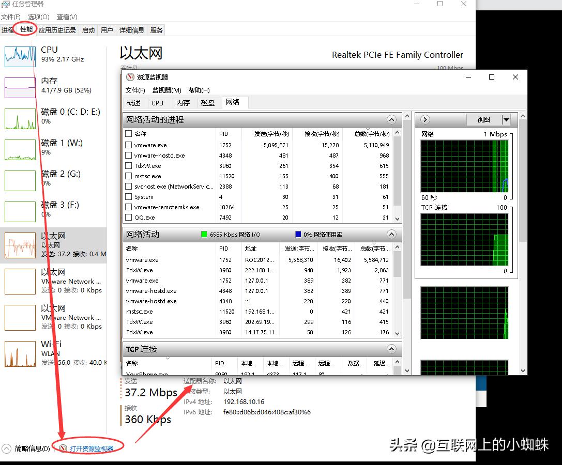Check the mstsc.exe process checkbox

[129, 176]
